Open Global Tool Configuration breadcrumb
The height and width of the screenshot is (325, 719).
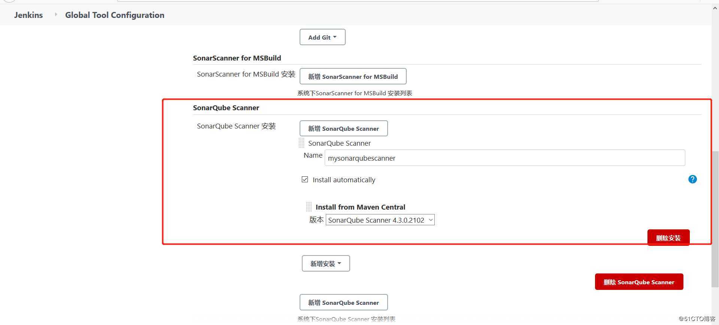pyautogui.click(x=115, y=15)
